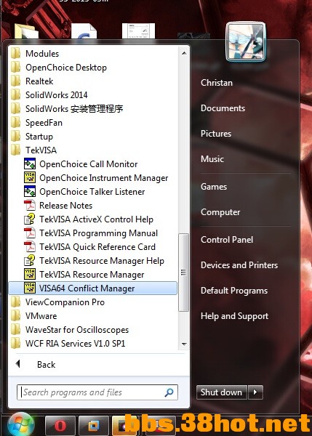This screenshot has height=436, width=312.
Task: Open Computer from the Start menu
Action: coord(220,212)
